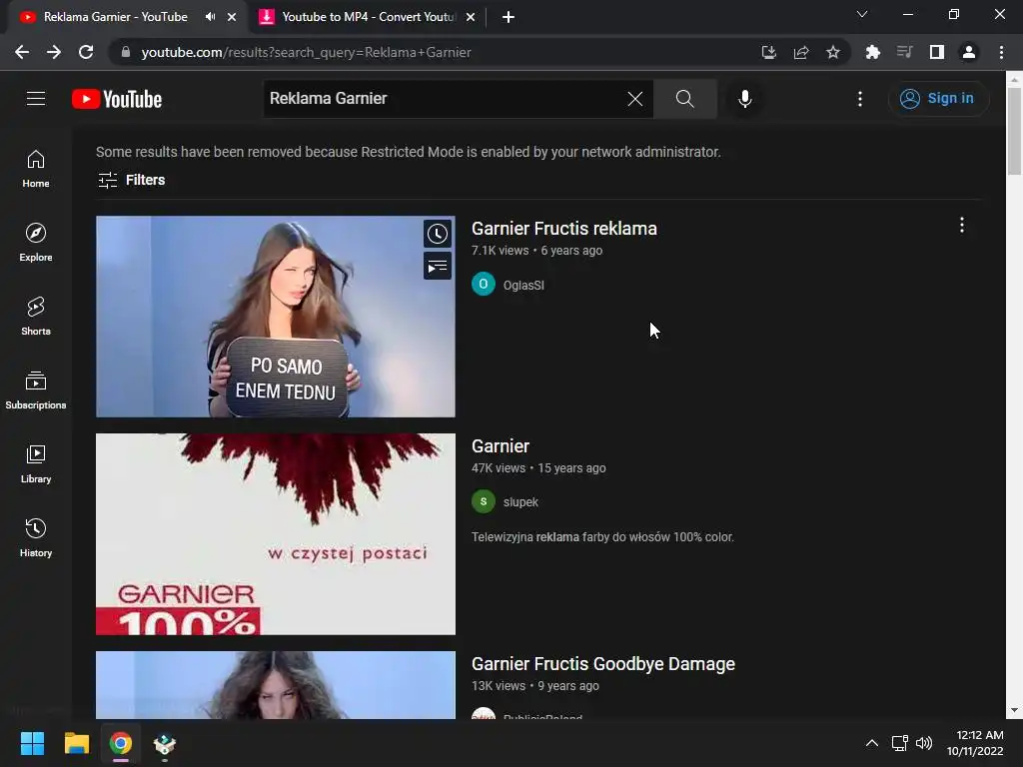This screenshot has width=1023, height=767.
Task: Close the Reklama Garnier YouTube tab
Action: click(232, 17)
